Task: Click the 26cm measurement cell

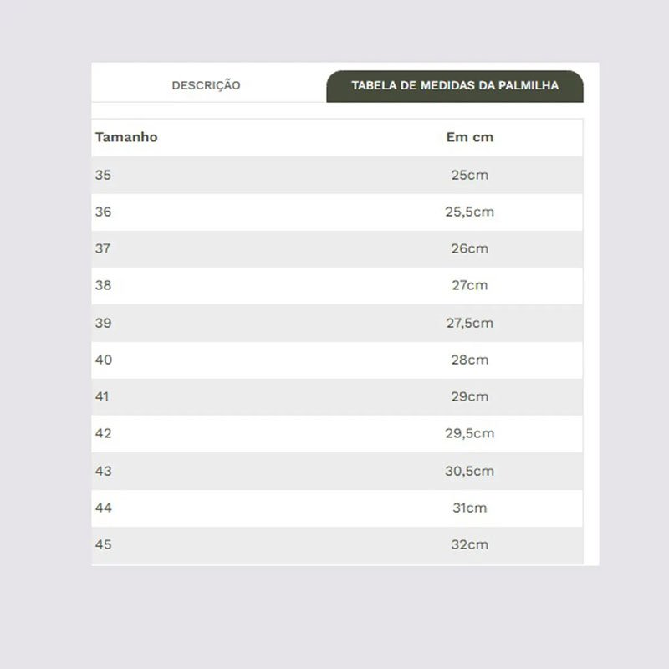Action: [470, 248]
